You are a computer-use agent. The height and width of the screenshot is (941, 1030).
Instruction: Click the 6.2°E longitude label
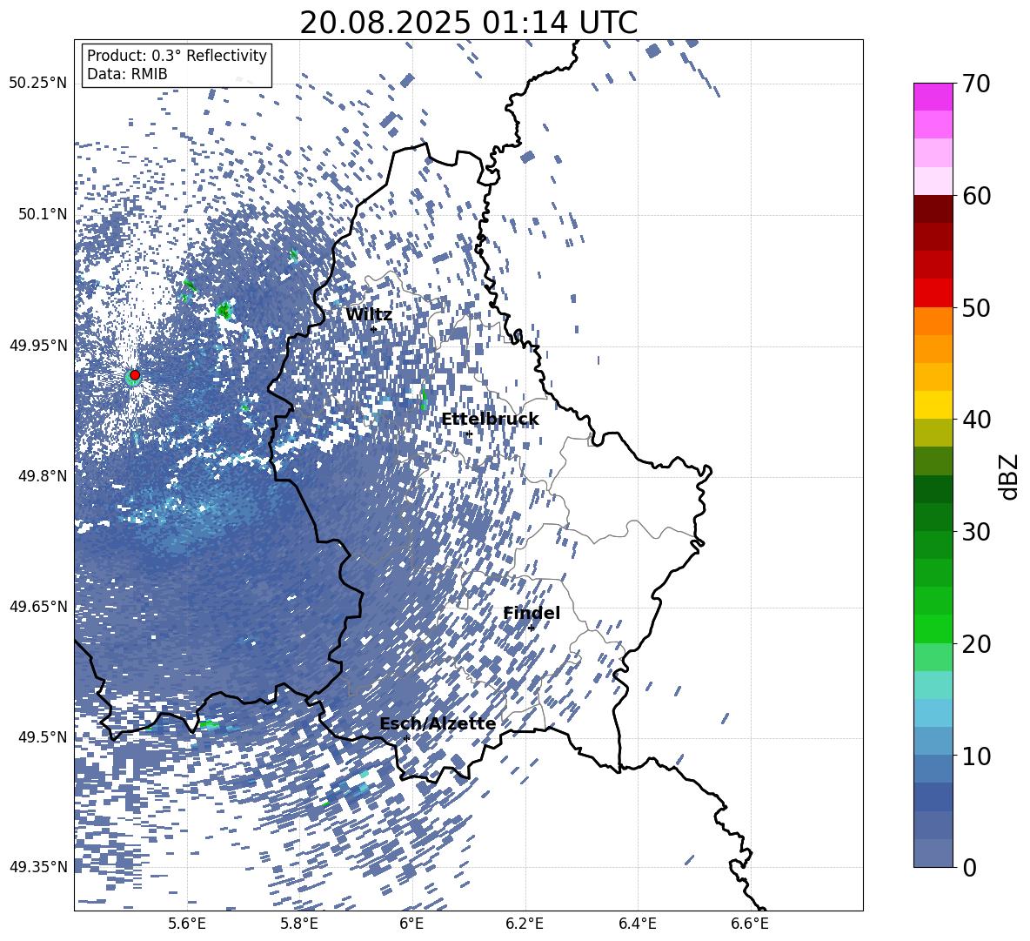tap(525, 924)
